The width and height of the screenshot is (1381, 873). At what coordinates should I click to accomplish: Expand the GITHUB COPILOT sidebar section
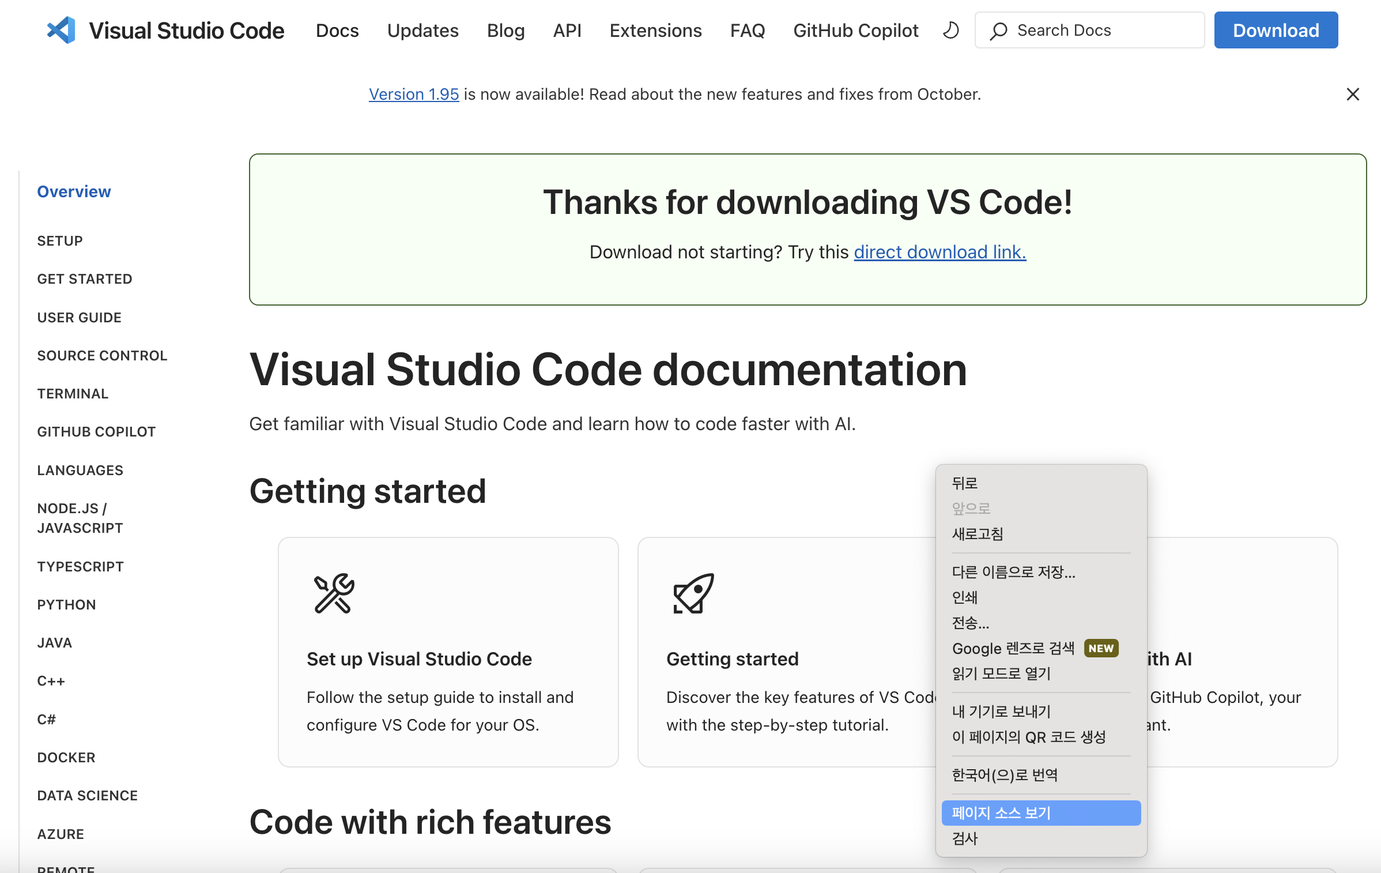pos(96,431)
